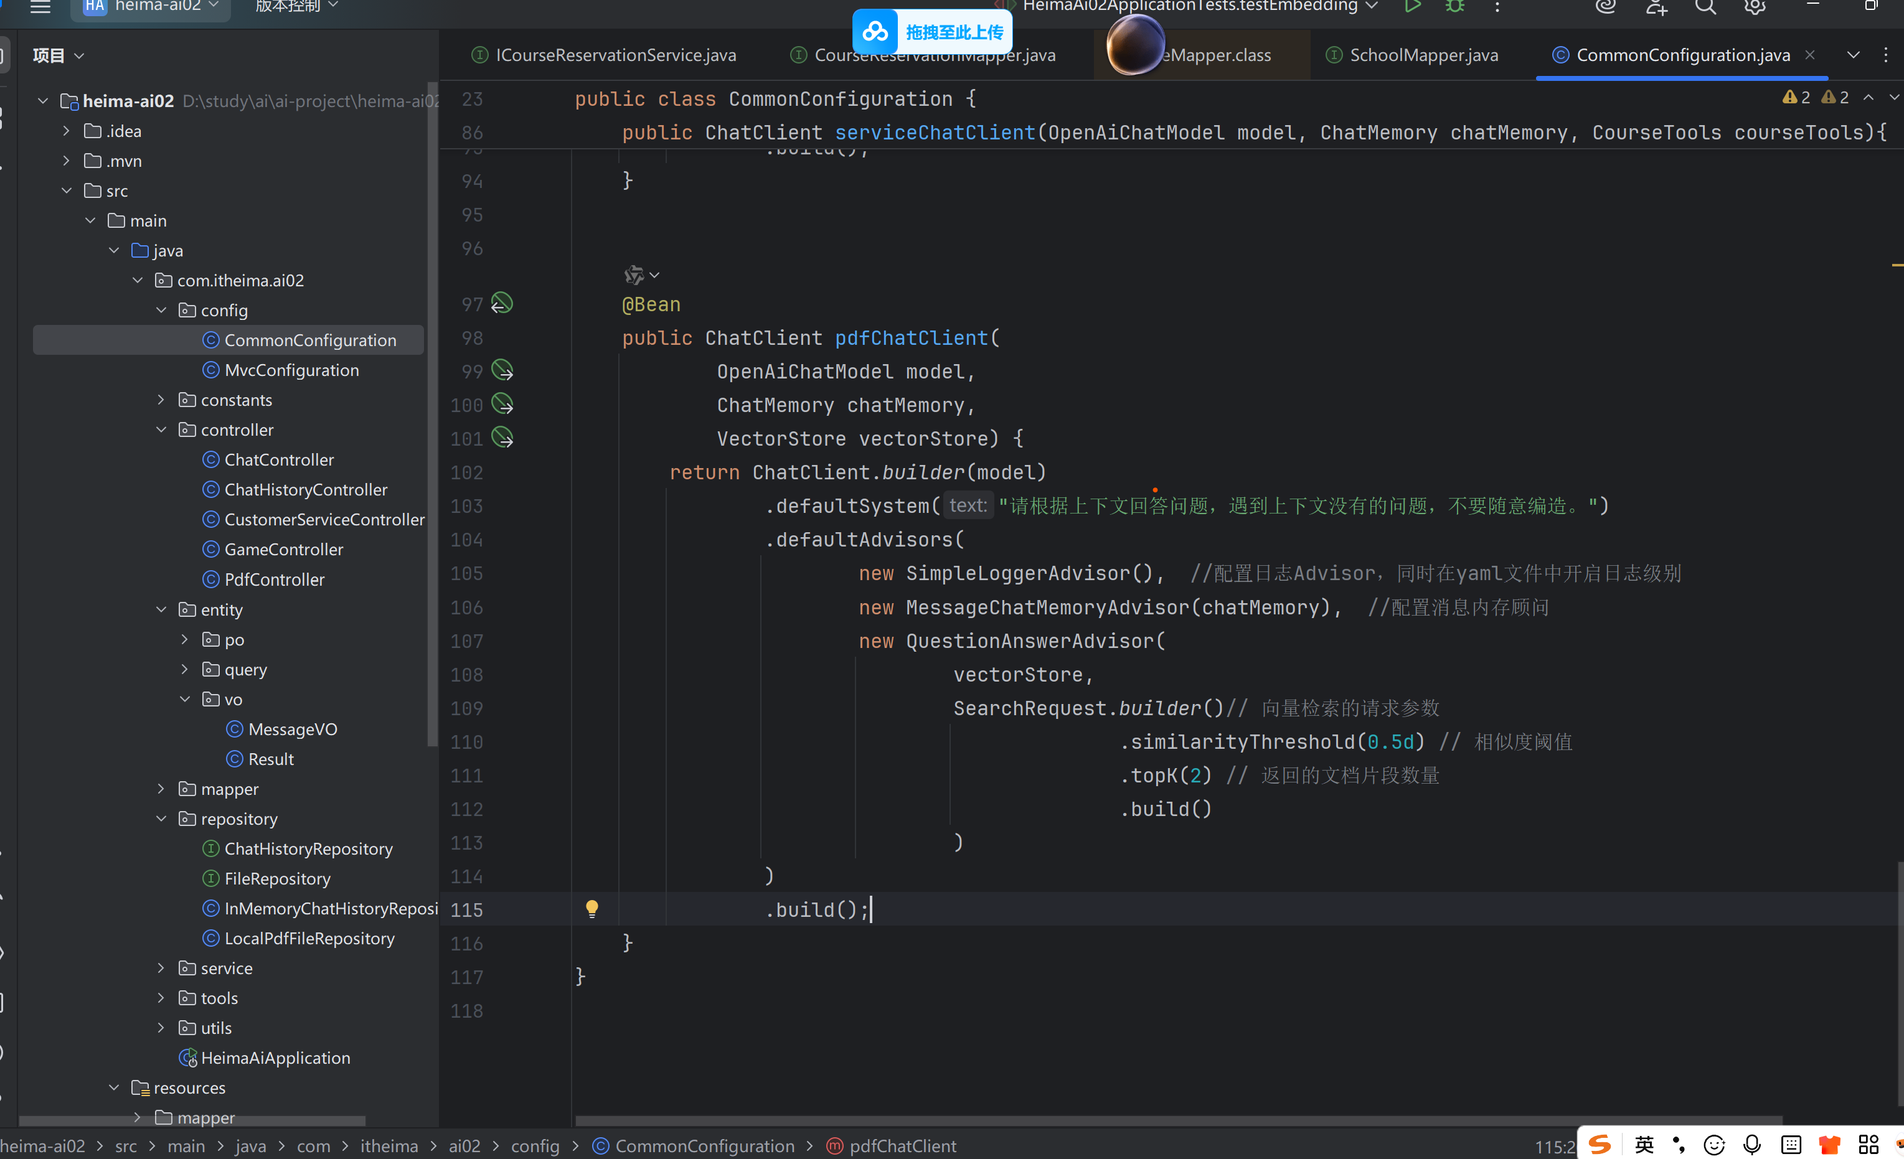This screenshot has height=1159, width=1904.
Task: Expand the service package folder
Action: [x=161, y=968]
